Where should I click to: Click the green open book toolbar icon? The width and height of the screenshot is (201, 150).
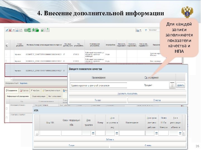point(26,30)
